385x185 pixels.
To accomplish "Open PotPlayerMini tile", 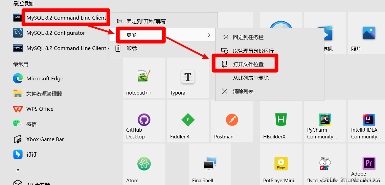I will 281,164.
